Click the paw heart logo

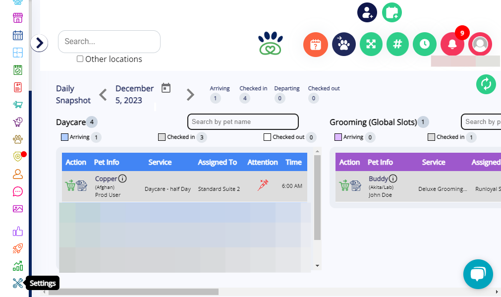[271, 44]
